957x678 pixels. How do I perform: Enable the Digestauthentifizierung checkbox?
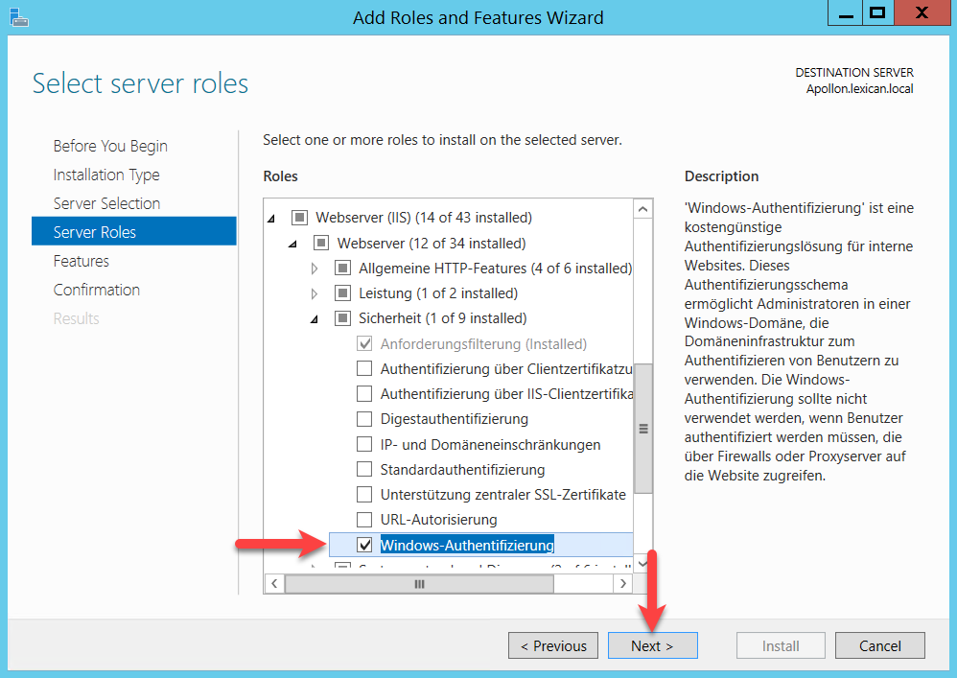(364, 419)
